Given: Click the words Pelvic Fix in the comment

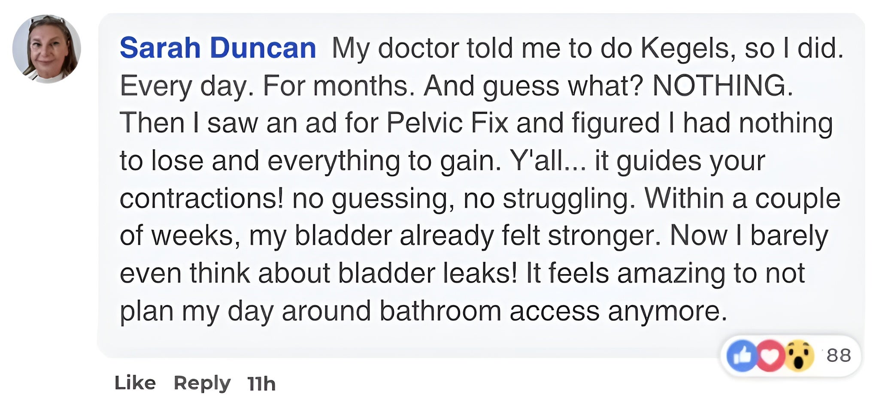Looking at the screenshot, I should pyautogui.click(x=447, y=123).
